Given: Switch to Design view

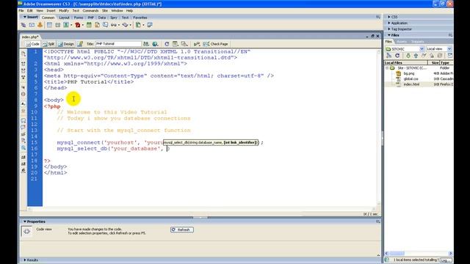Looking at the screenshot, I should tap(65, 44).
